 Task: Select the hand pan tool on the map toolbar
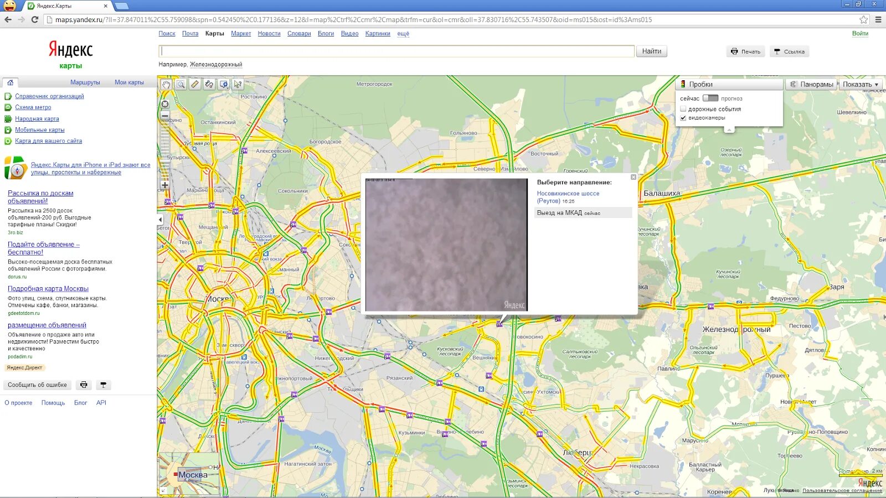point(166,84)
